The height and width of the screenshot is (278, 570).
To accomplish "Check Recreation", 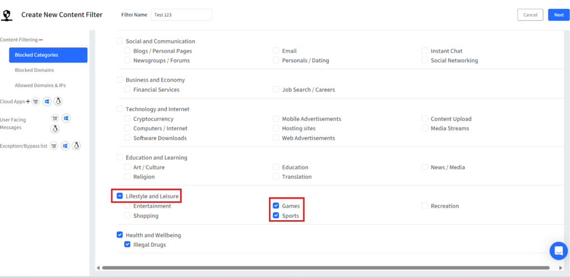I will 425,206.
